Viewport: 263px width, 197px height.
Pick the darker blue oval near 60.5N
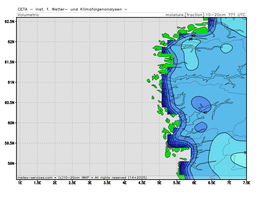pos(201,103)
